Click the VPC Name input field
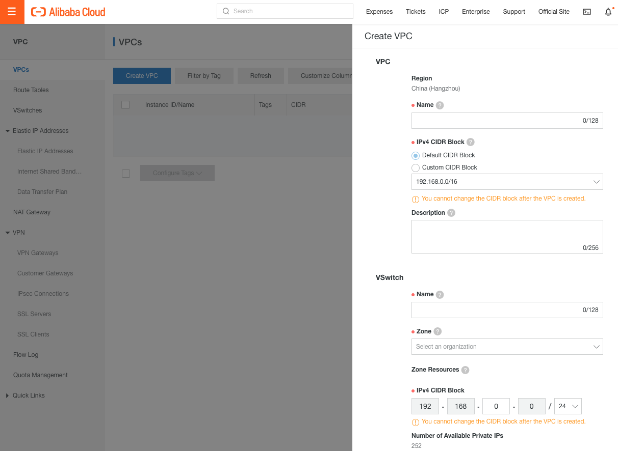Viewport: 618px width, 451px height. (x=507, y=121)
